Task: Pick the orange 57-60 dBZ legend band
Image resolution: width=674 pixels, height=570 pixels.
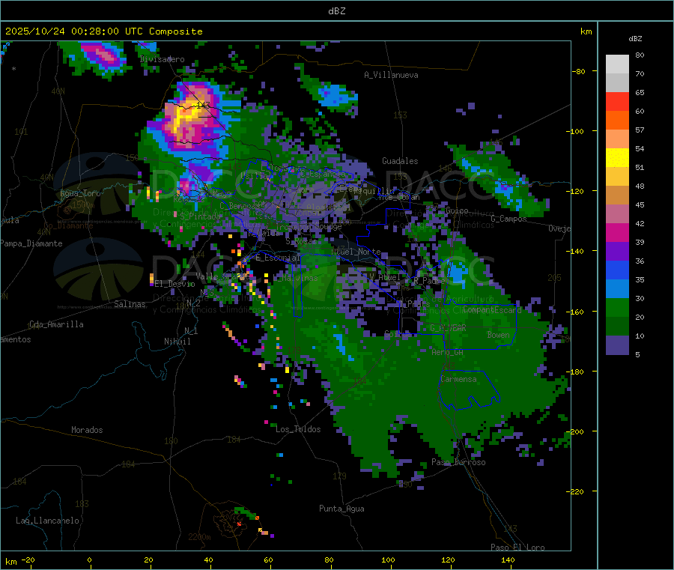Action: point(617,121)
